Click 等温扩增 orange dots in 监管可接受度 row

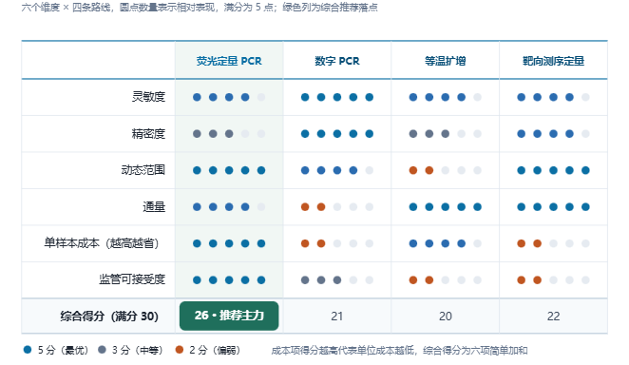pyautogui.click(x=421, y=280)
